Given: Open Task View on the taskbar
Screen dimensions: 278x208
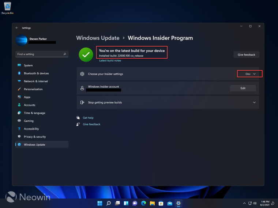Looking at the screenshot, I should click(117, 203).
